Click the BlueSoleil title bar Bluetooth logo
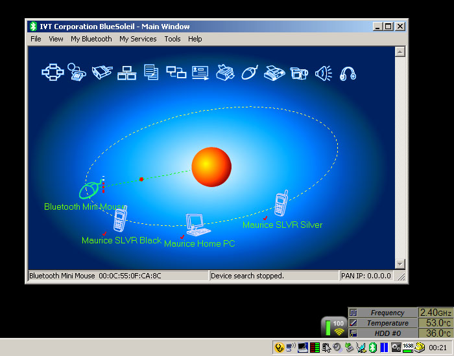 [x=33, y=27]
